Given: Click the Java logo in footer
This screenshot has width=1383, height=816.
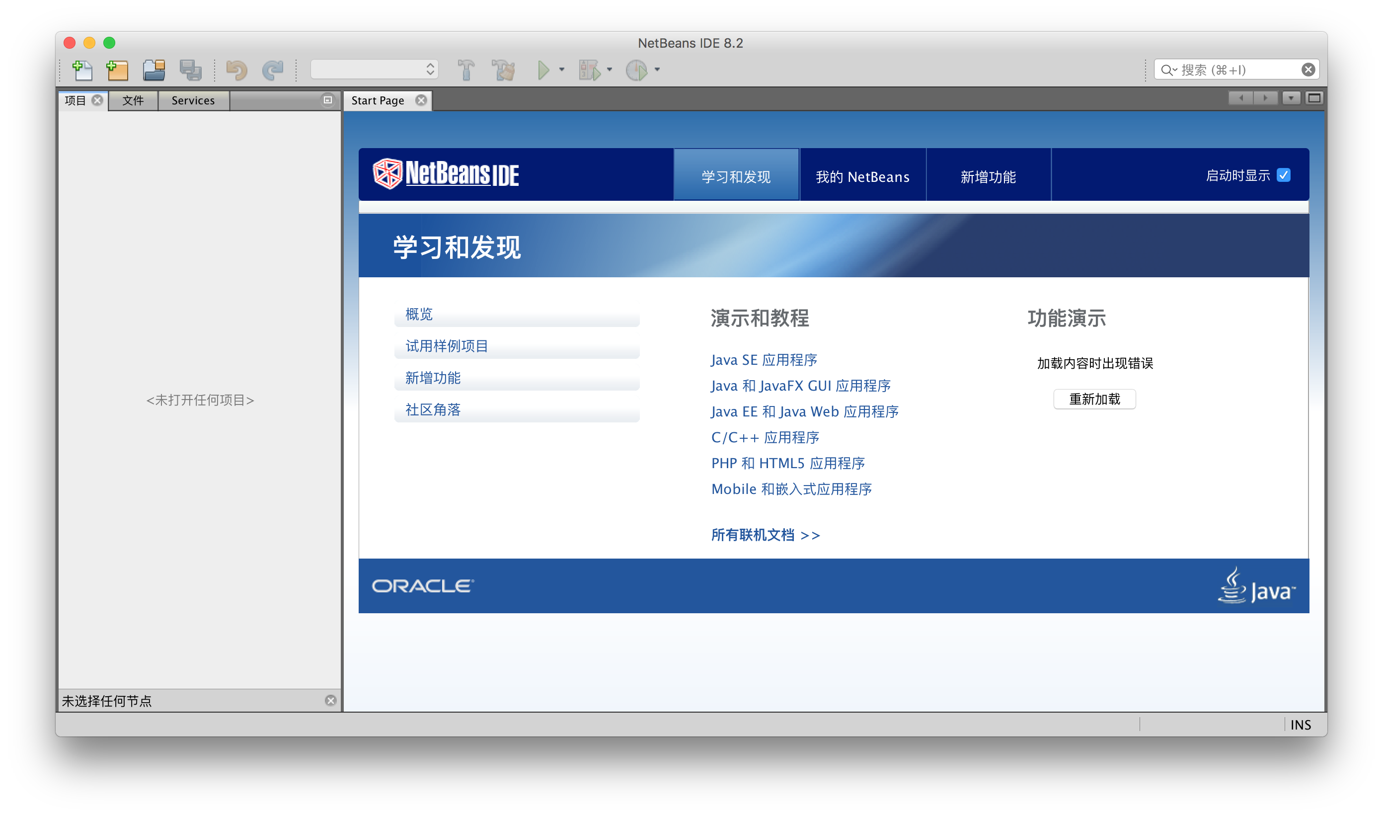Looking at the screenshot, I should click(1257, 585).
